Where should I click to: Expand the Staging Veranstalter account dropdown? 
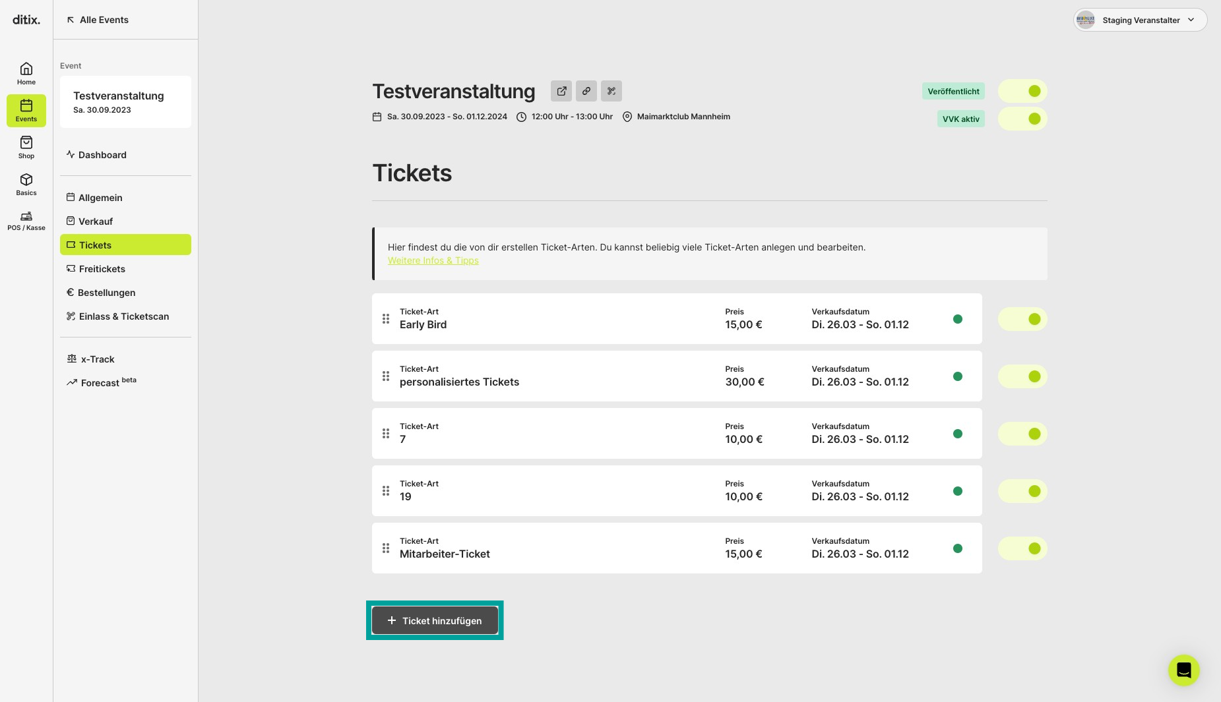1140,20
